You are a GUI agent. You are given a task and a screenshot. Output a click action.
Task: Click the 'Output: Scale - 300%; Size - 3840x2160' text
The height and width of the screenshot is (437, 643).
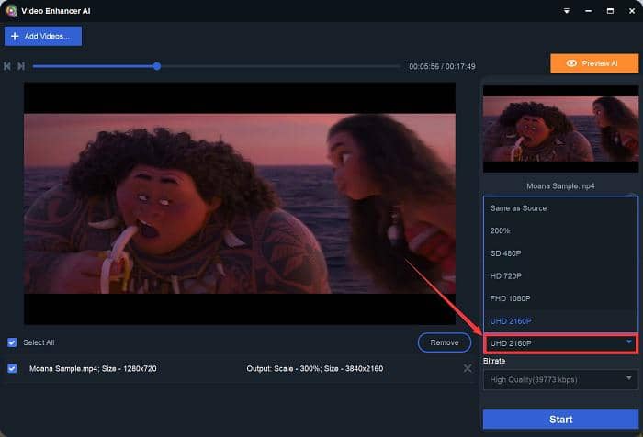[314, 368]
